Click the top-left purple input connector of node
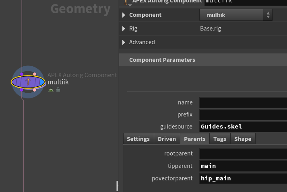Image resolution: width=287 pixels, height=192 pixels. click(x=22, y=74)
